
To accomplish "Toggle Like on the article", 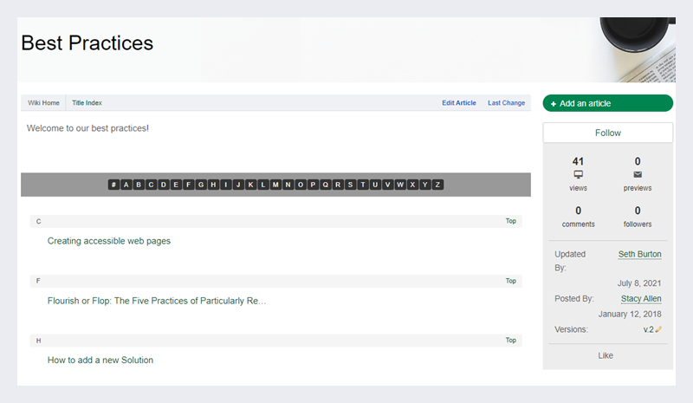I will point(606,355).
